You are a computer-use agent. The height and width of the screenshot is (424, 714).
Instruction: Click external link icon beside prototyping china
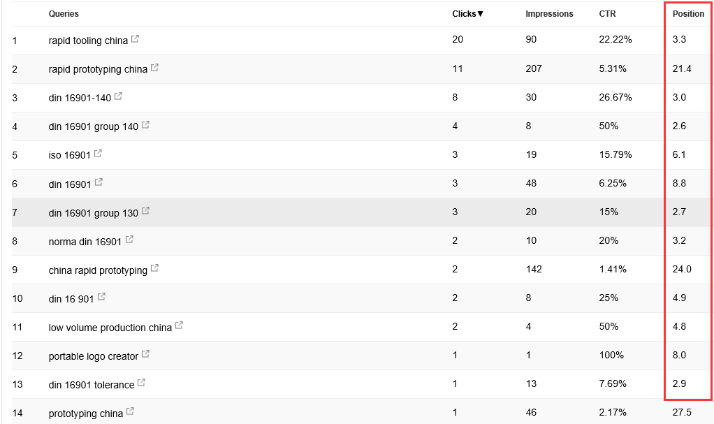point(130,411)
